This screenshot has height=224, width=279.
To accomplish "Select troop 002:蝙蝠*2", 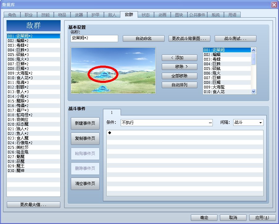I will point(33,41).
